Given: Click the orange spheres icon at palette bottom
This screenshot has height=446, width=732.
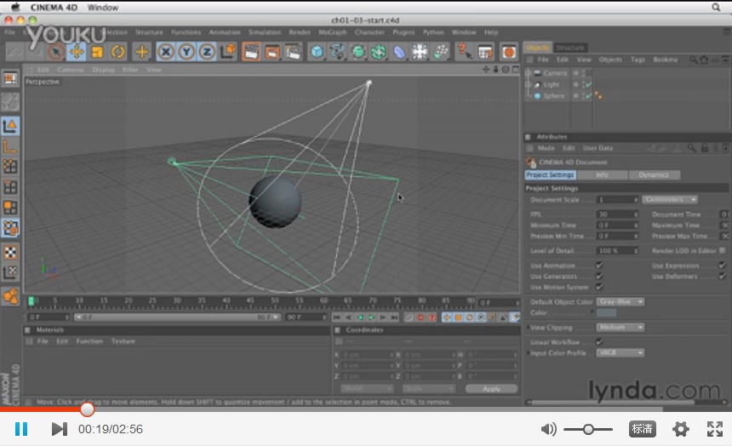Looking at the screenshot, I should coord(10,296).
